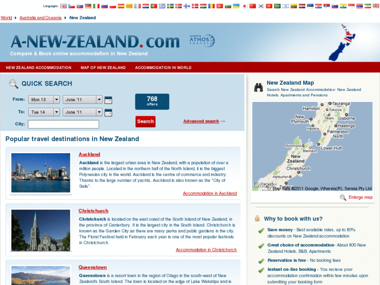Open the Queenstown heading link
This screenshot has width=380, height=285.
(x=93, y=267)
